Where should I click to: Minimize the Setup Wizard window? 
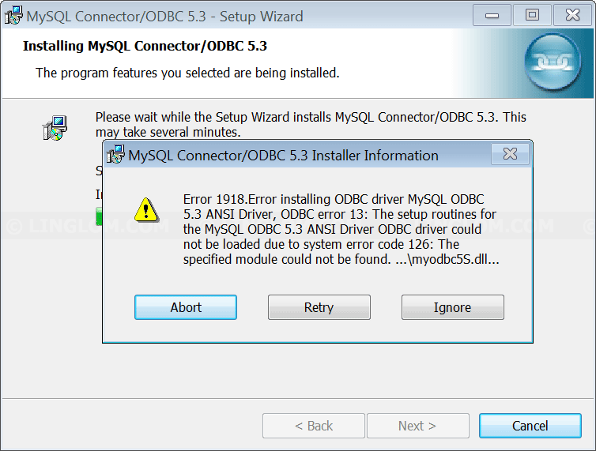(492, 15)
